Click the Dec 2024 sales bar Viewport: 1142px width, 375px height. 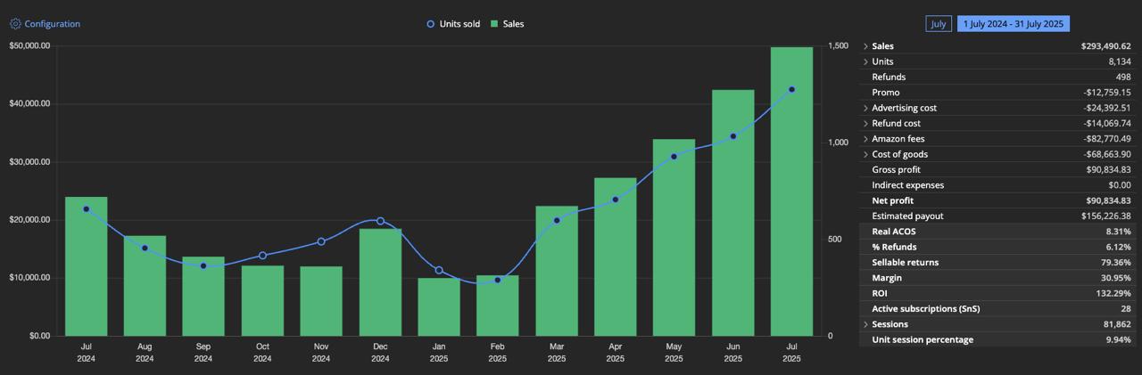(380, 282)
